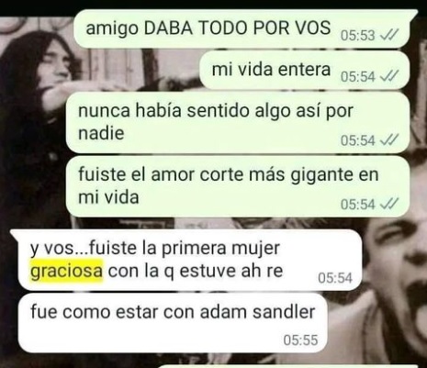Select the 'y vos...fuiste la primera mujer' message
Image resolution: width=427 pixels, height=368 pixels.
[186, 260]
